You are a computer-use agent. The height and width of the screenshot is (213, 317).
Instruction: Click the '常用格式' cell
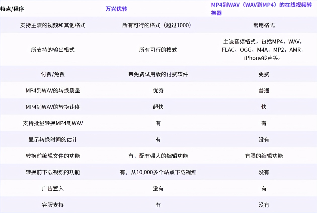pyautogui.click(x=264, y=25)
